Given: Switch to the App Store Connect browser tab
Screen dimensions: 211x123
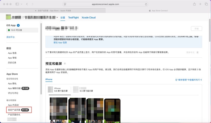Looking at the screenshot, I should click(x=158, y=11).
